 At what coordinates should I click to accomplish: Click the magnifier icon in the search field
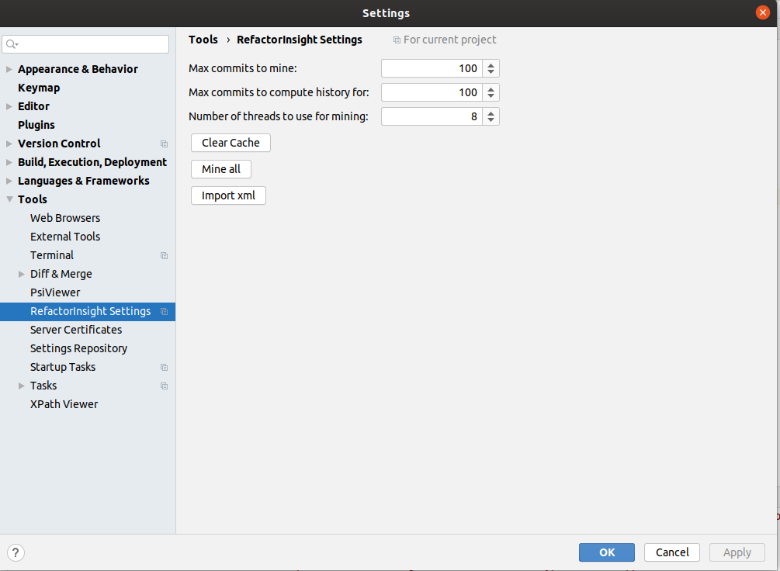[10, 44]
